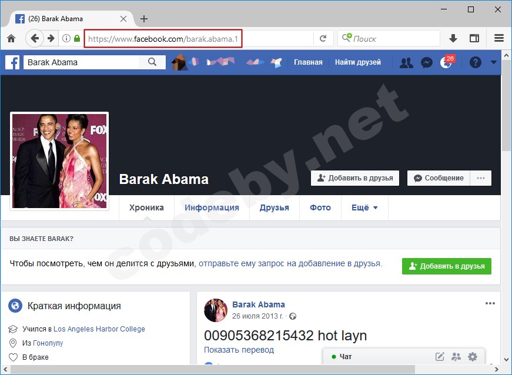This screenshot has height=375, width=512.
Task: Go back with the browser back arrow
Action: click(34, 39)
